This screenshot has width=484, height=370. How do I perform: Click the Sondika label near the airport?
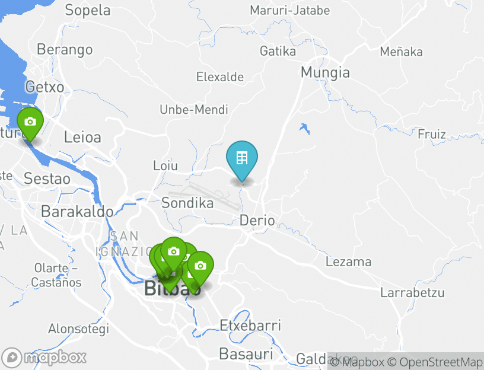pos(187,203)
